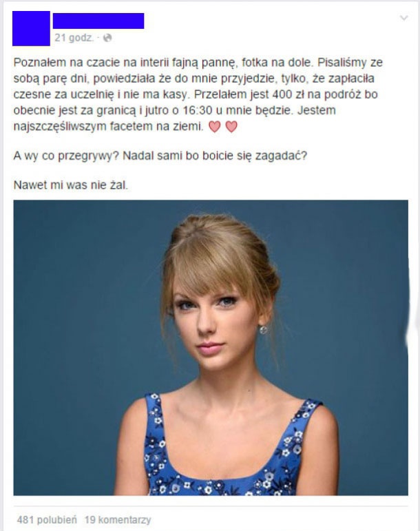Click the author's blue profile picture
This screenshot has width=420, height=531.
[31, 28]
